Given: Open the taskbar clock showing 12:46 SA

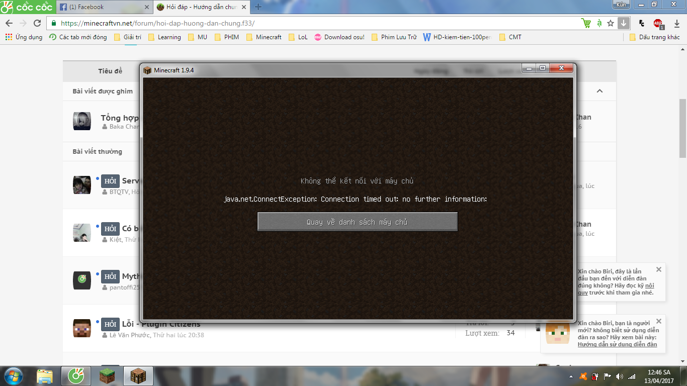Looking at the screenshot, I should (659, 376).
